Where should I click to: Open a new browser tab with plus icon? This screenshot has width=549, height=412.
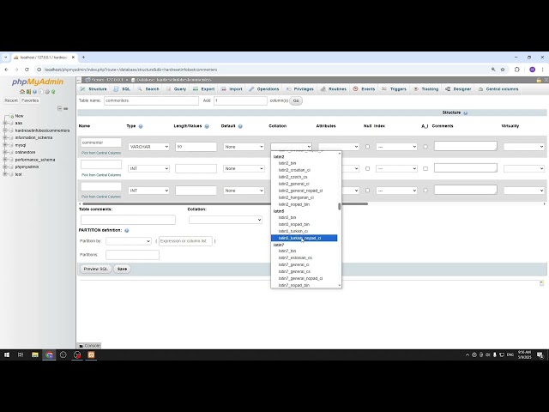pyautogui.click(x=83, y=58)
